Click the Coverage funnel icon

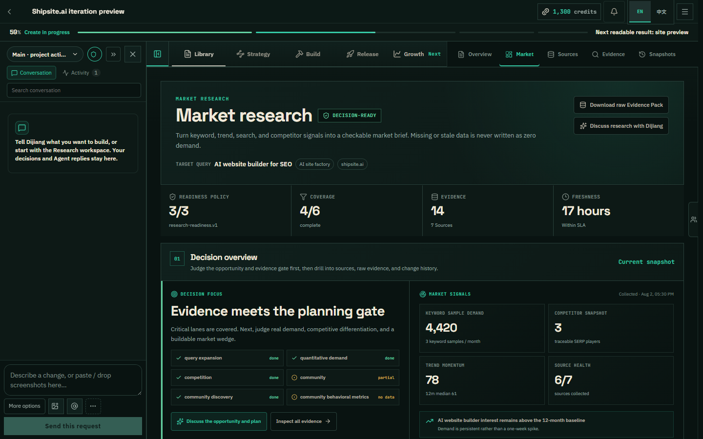click(x=303, y=197)
